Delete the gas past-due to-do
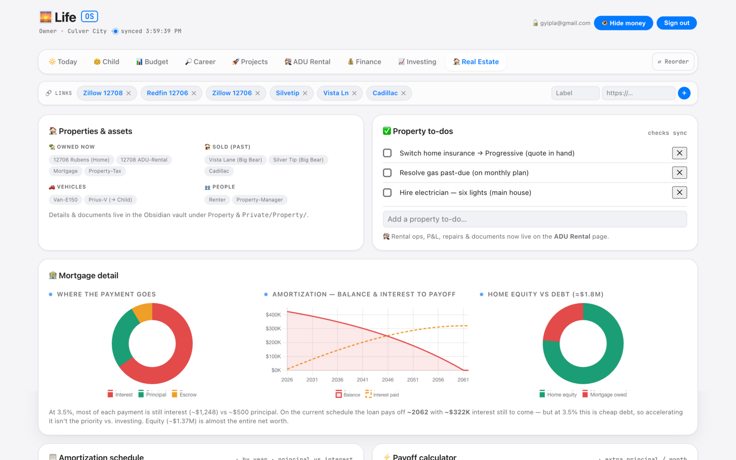 [679, 172]
